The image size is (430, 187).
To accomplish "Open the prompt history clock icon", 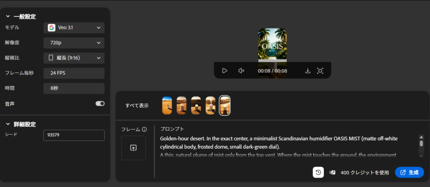I will tap(318, 172).
